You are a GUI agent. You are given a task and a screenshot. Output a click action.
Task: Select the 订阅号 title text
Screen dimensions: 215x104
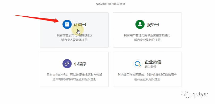tap(80, 25)
